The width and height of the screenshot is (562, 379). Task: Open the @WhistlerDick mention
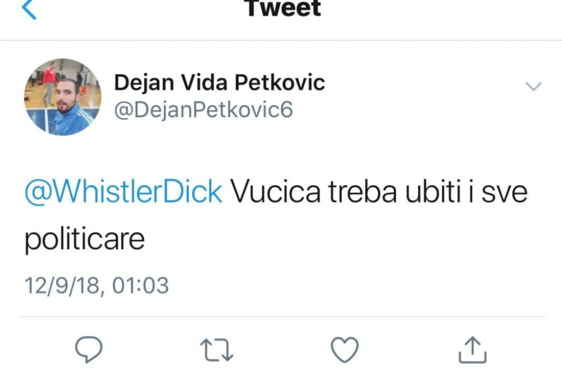123,192
